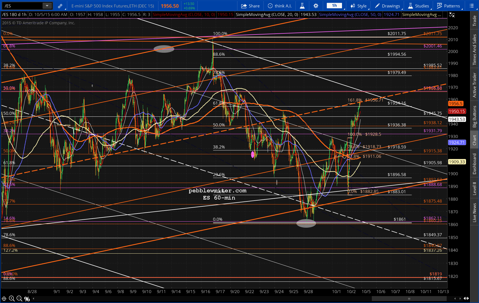Click the Drawings pencil icon
Image resolution: width=479 pixels, height=303 pixels.
(377, 6)
